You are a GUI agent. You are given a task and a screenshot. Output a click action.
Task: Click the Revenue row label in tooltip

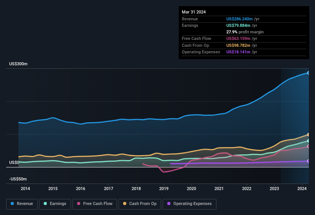click(x=190, y=19)
